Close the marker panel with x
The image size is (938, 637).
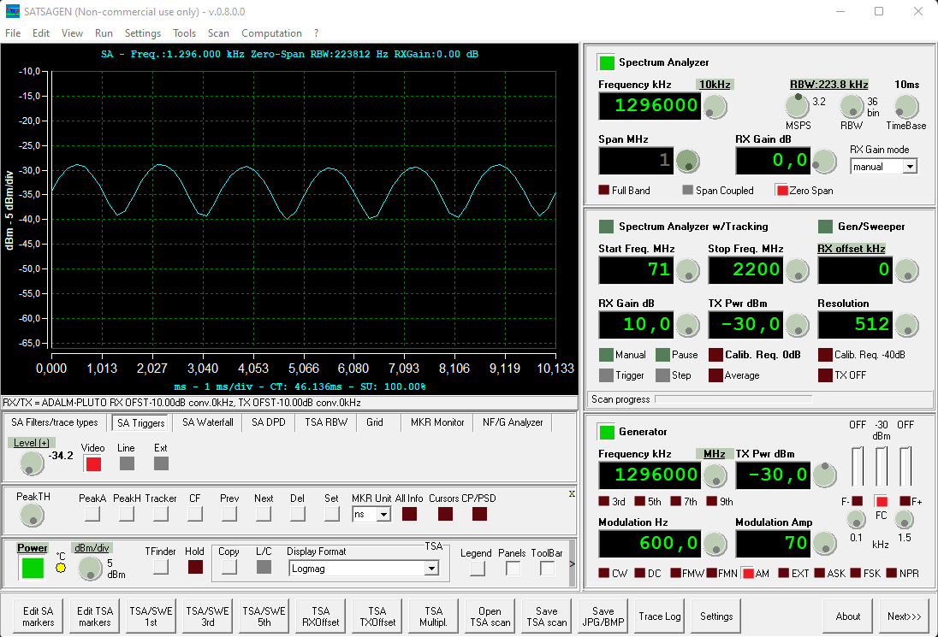pos(572,493)
